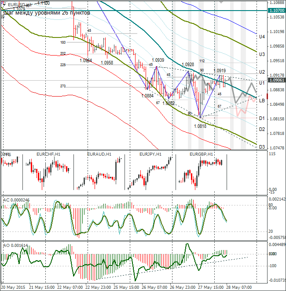Click the current price tag 1.09061
The image size is (286, 291).
point(277,80)
